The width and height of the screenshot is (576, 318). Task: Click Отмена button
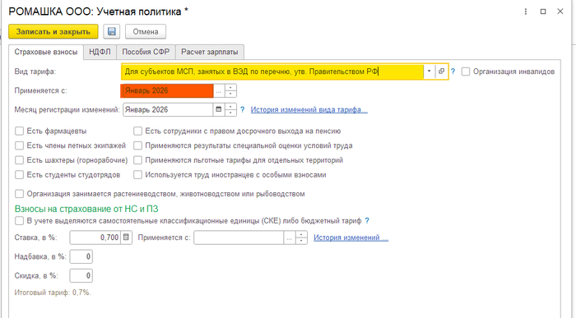(x=146, y=31)
